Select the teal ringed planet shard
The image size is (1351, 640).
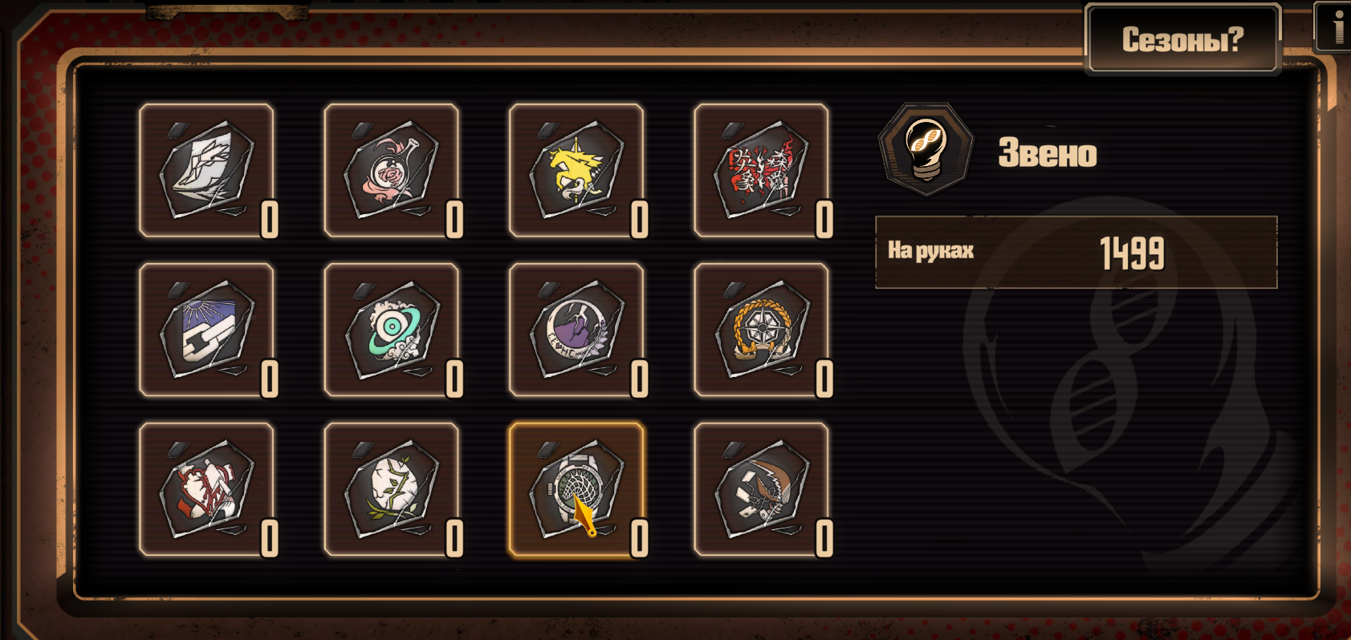(392, 330)
